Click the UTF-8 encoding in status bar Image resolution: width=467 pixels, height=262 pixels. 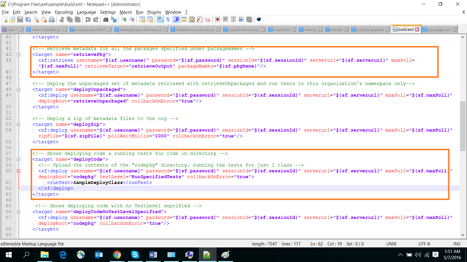424,244
